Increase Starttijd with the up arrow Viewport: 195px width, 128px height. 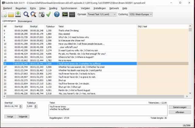(21, 106)
